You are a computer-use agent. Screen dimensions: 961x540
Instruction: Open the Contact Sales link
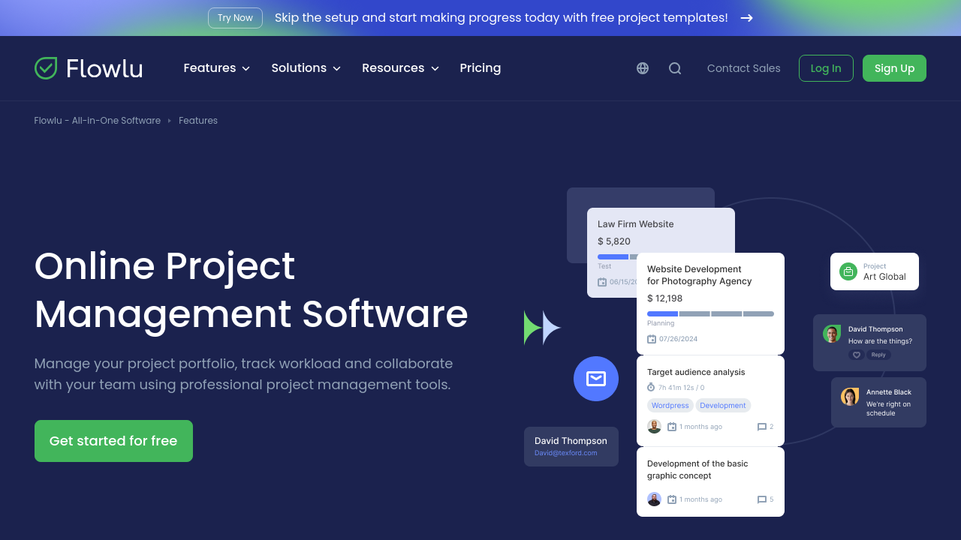(743, 68)
